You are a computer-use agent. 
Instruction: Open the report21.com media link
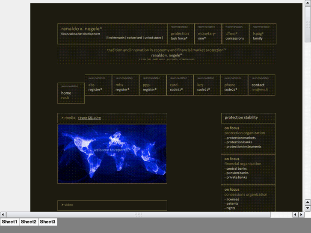click(89, 118)
